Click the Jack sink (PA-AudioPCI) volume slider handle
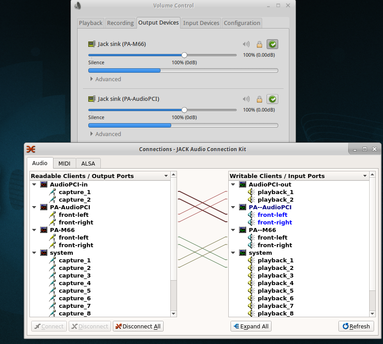Image resolution: width=383 pixels, height=344 pixels. (185, 110)
